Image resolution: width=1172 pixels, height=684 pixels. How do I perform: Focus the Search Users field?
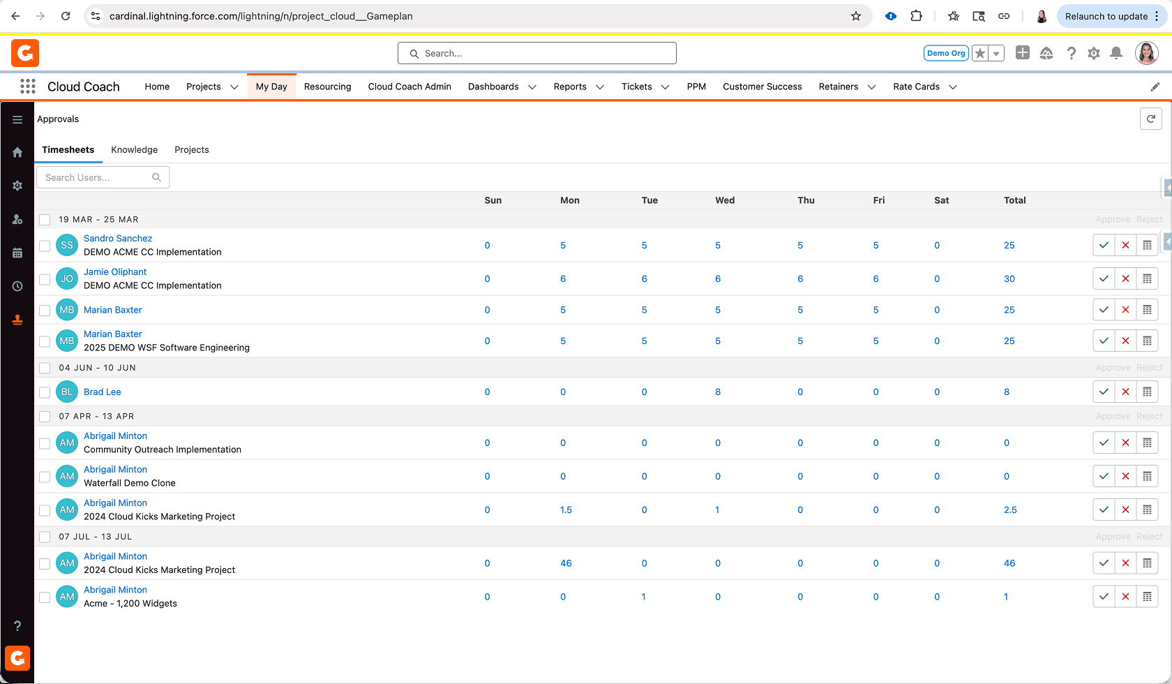coord(103,177)
